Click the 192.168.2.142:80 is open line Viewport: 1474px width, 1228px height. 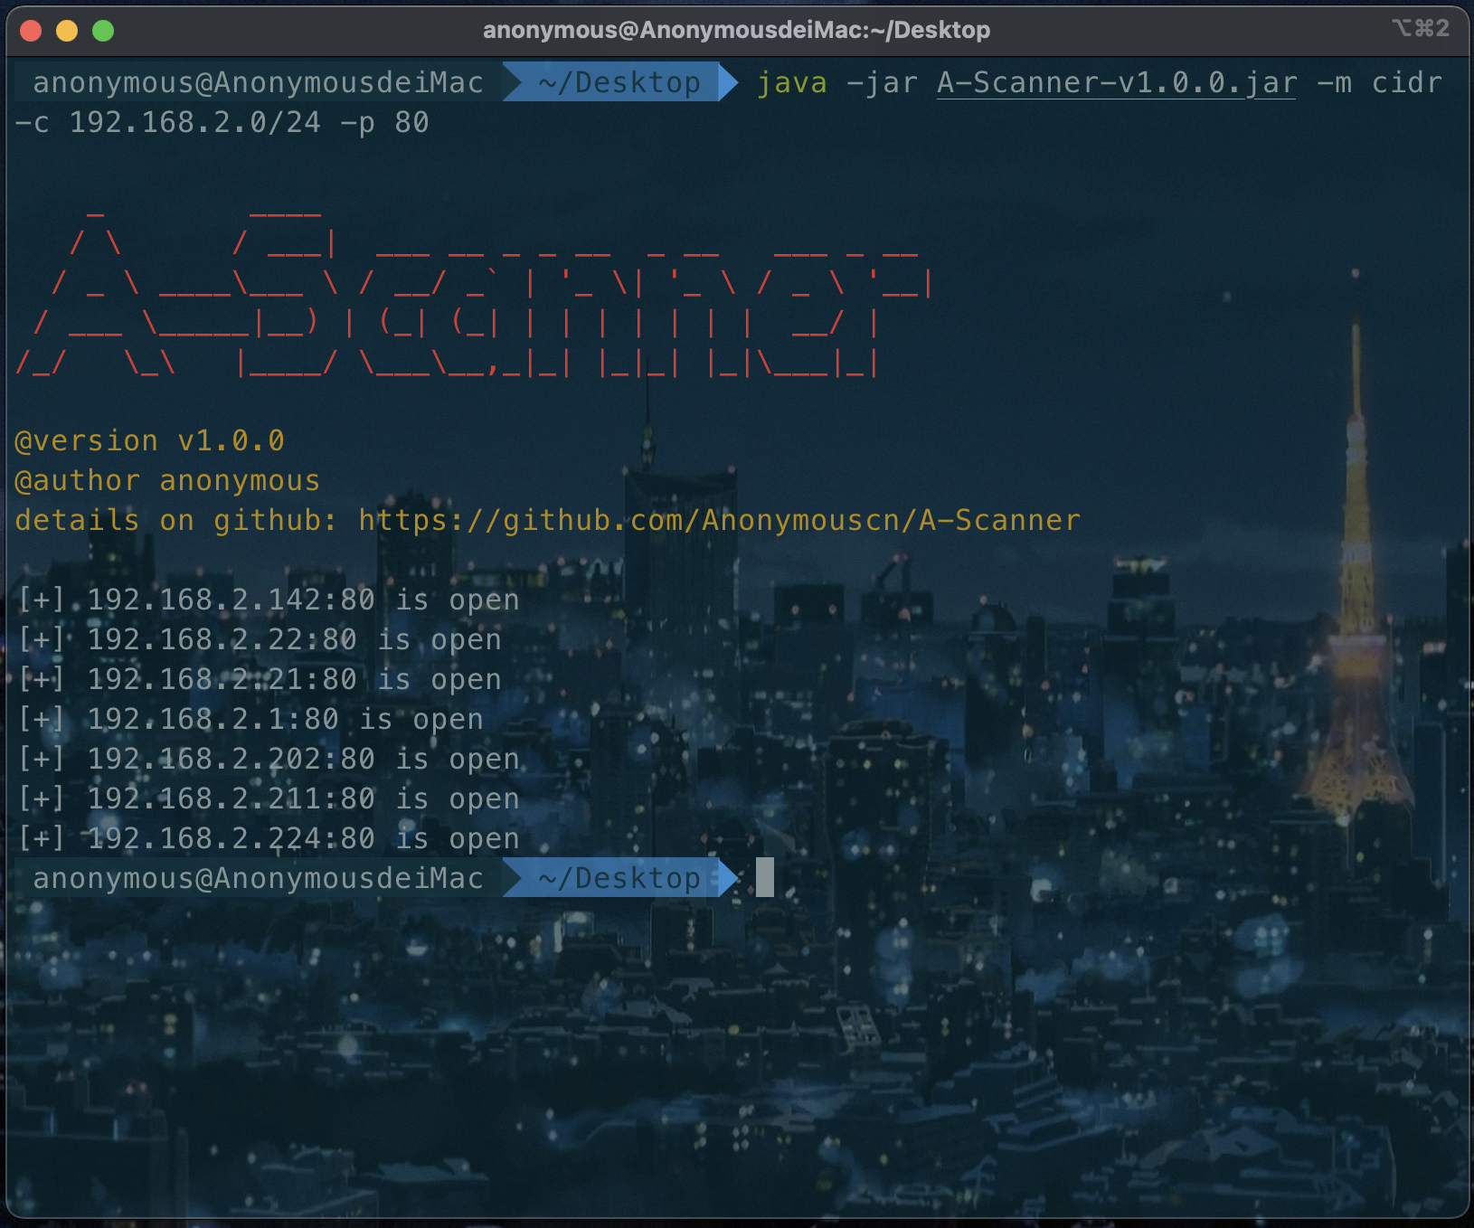(x=269, y=600)
